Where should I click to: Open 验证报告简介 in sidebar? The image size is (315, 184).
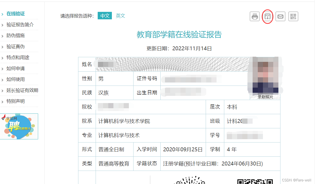click(20, 25)
